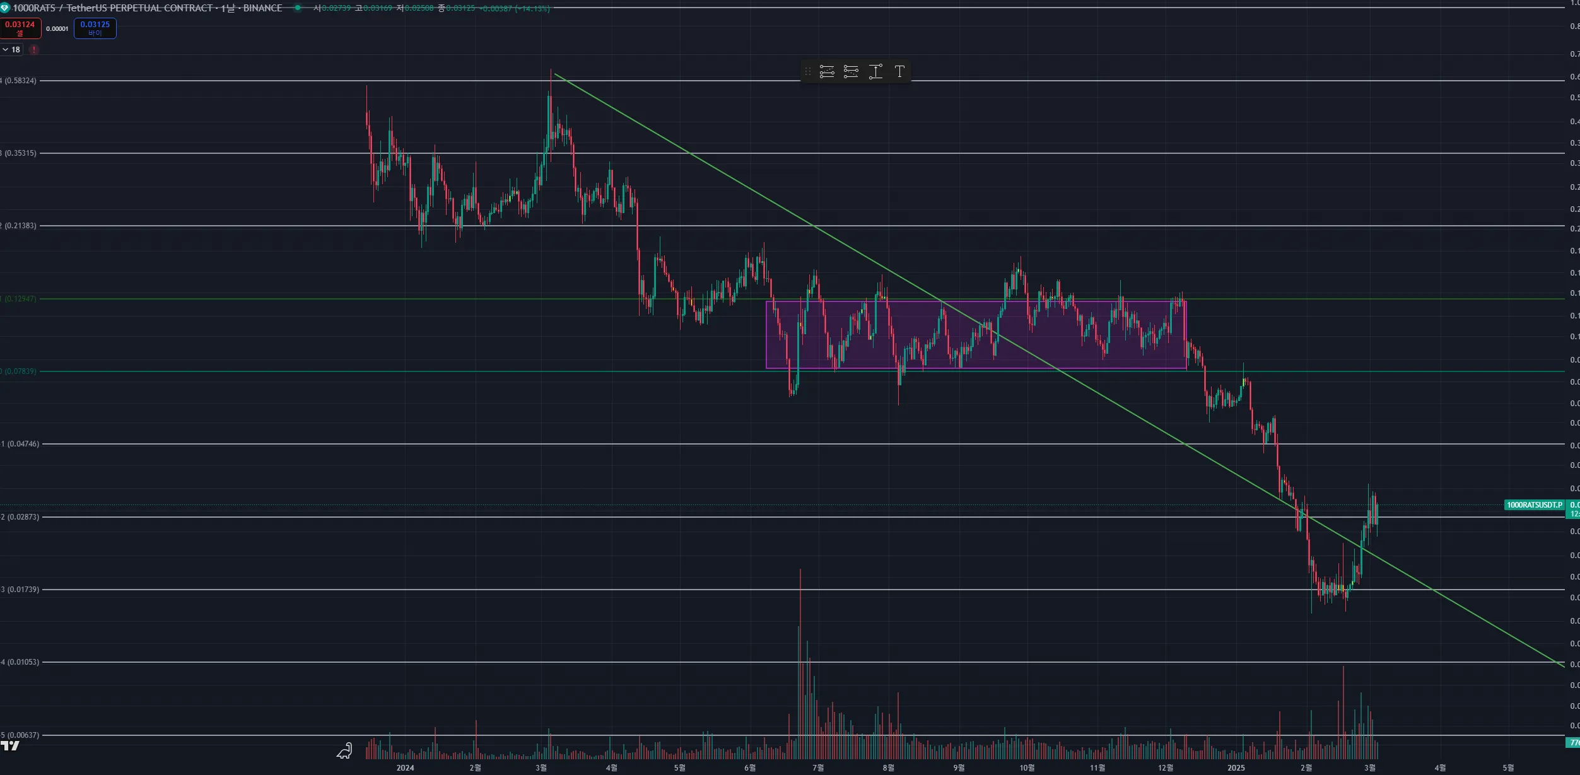
Task: Click the blue 0.03125 buy button
Action: click(95, 28)
